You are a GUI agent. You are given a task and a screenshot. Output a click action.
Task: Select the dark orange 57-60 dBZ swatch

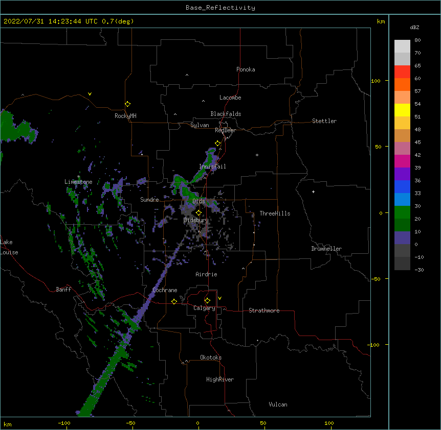(402, 84)
